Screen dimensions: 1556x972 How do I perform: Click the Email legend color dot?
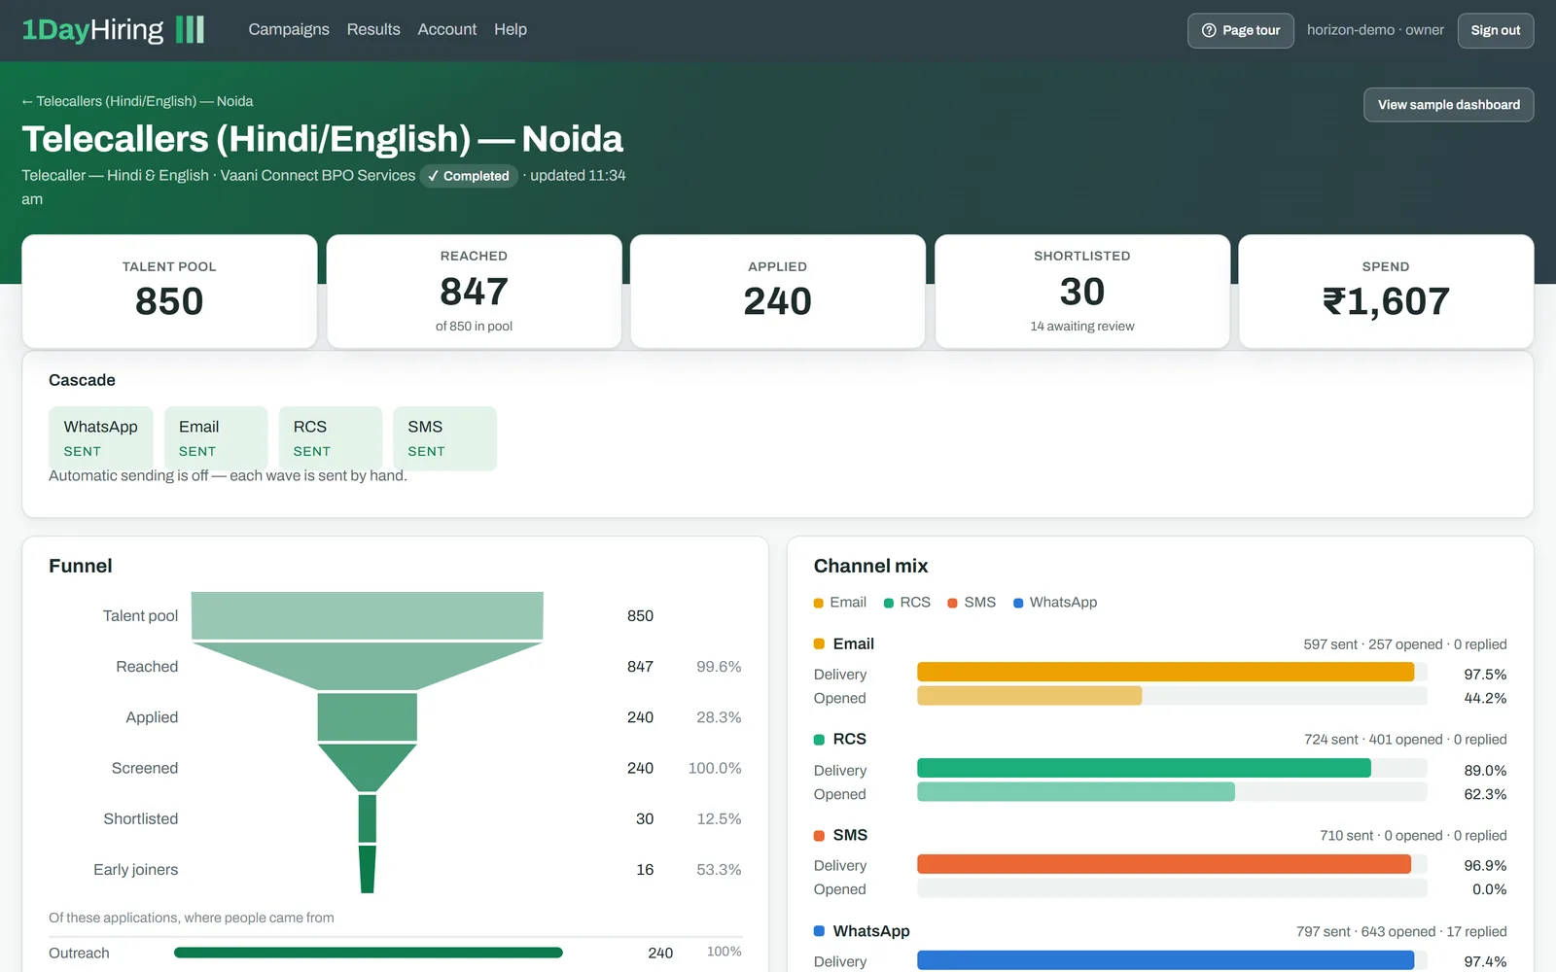[819, 603]
